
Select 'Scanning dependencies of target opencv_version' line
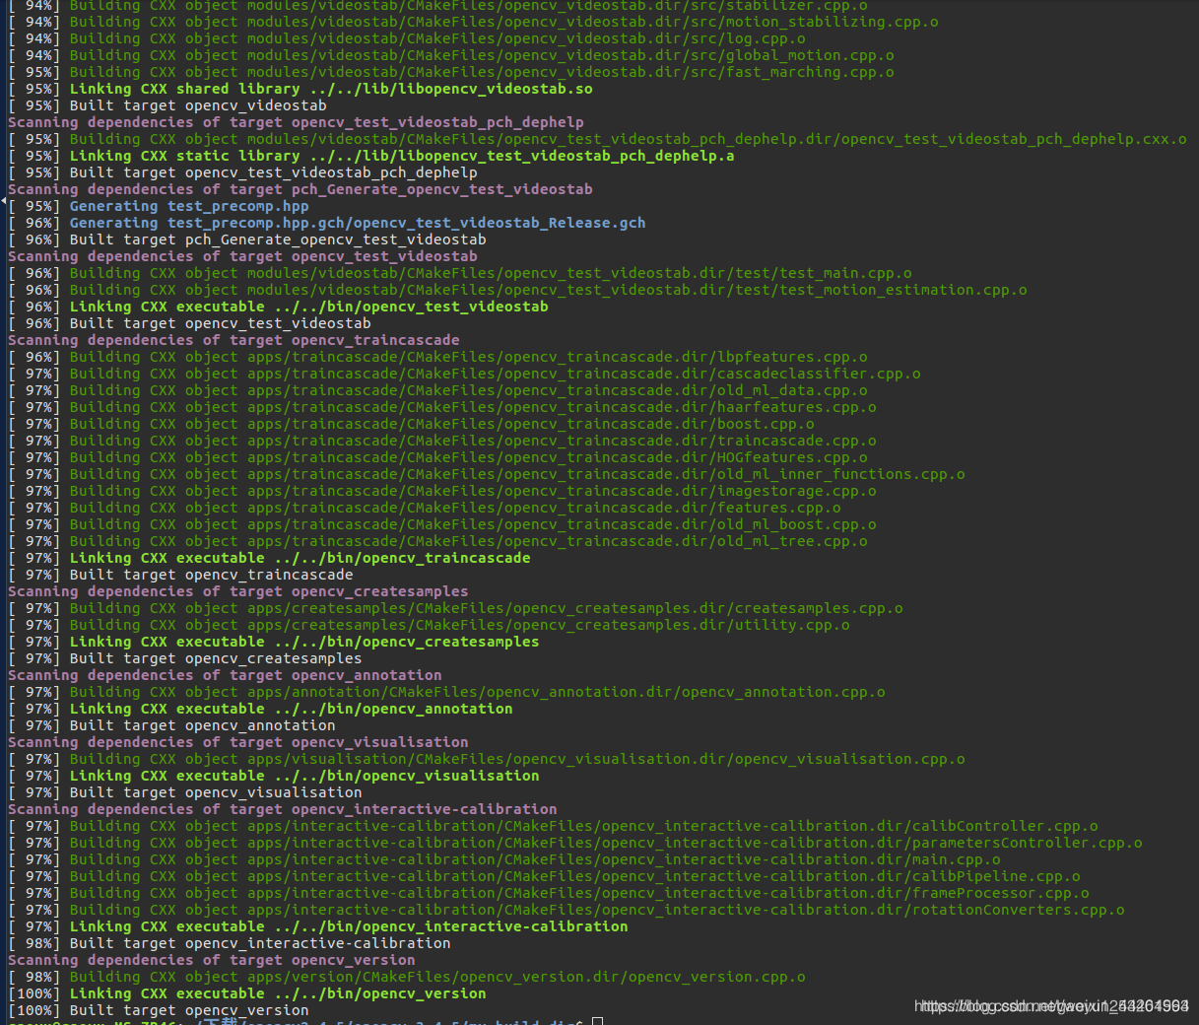pos(212,960)
